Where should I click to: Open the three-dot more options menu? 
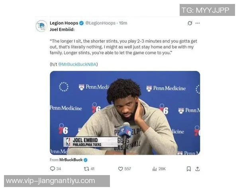pyautogui.click(x=198, y=23)
